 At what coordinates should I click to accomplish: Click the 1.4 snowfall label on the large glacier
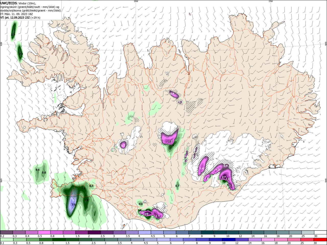pyautogui.click(x=202, y=168)
